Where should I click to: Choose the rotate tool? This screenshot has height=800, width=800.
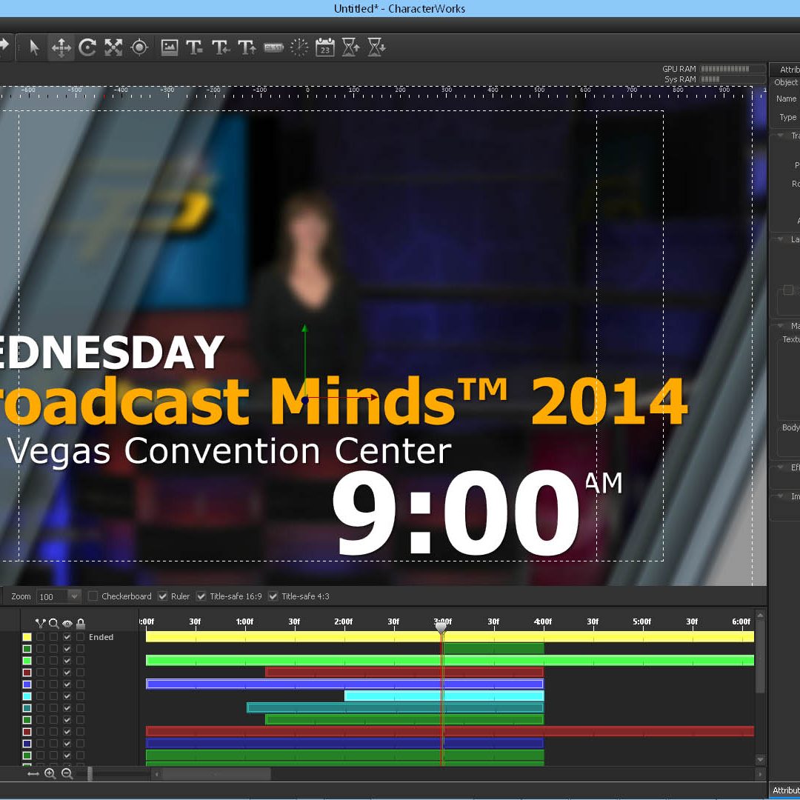[x=87, y=47]
